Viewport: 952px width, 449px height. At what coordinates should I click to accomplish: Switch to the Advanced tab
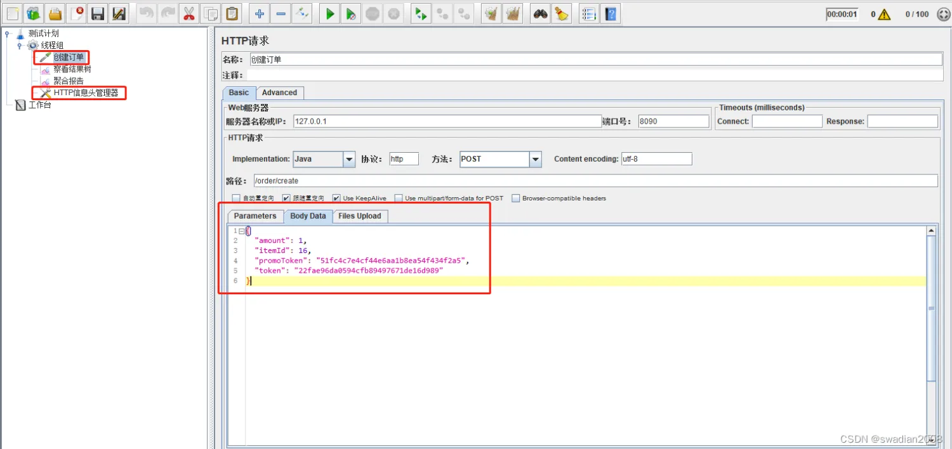pos(280,93)
